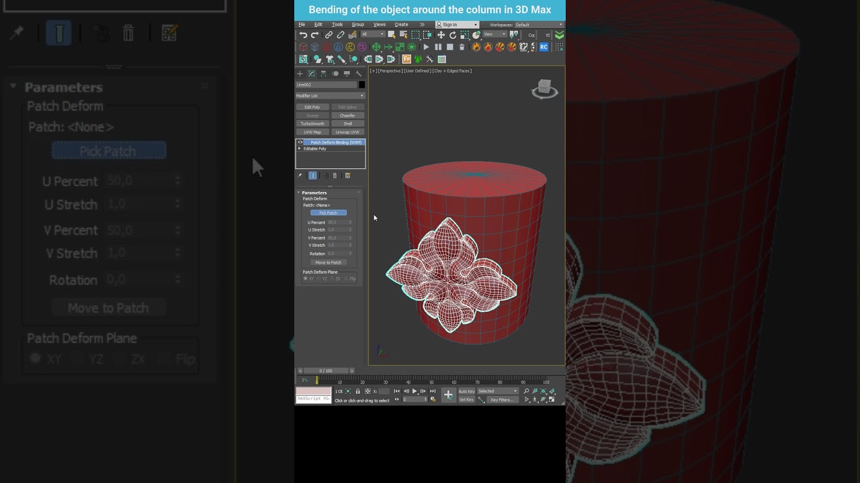Toggle eye of Patch Deform Binding
The height and width of the screenshot is (483, 860).
tap(300, 142)
